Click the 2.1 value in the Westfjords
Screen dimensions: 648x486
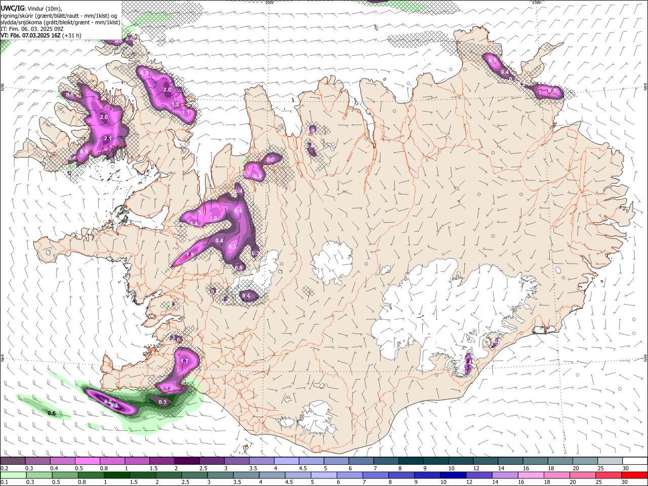pyautogui.click(x=107, y=138)
